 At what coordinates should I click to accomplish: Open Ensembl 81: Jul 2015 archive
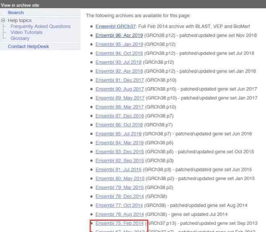(118, 170)
